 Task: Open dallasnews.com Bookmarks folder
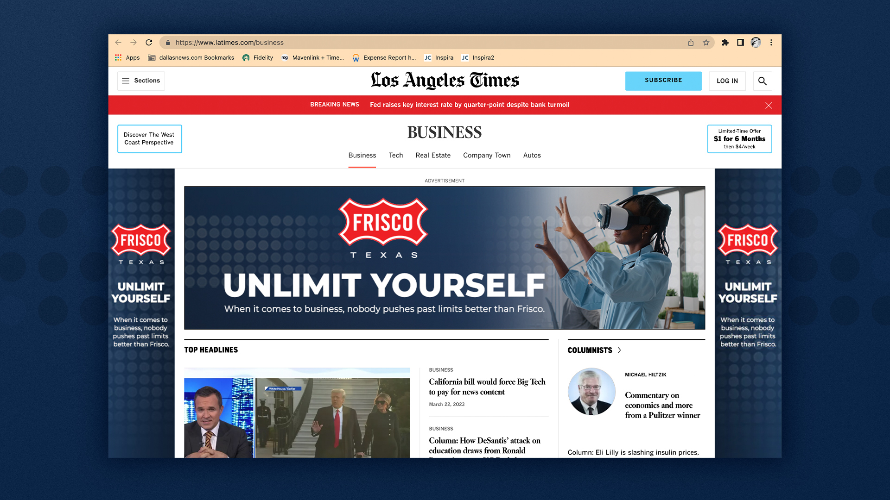click(x=191, y=58)
